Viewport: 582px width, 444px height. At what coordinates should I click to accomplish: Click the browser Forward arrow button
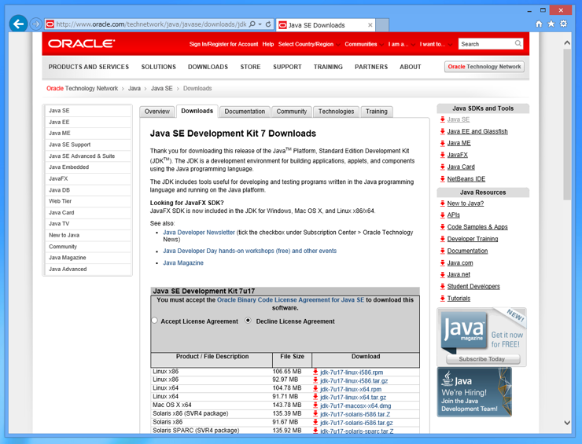click(x=35, y=24)
